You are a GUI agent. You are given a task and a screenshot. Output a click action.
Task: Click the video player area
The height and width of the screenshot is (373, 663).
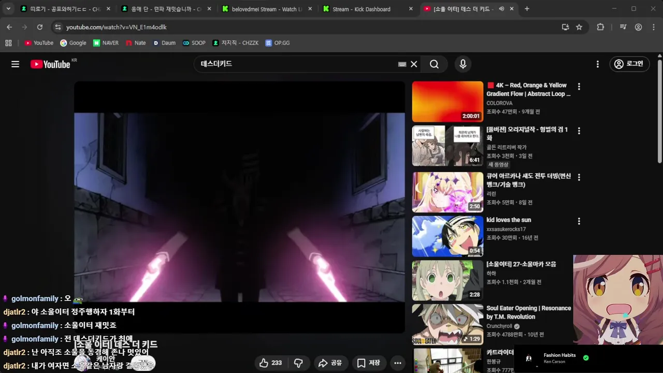point(239,207)
